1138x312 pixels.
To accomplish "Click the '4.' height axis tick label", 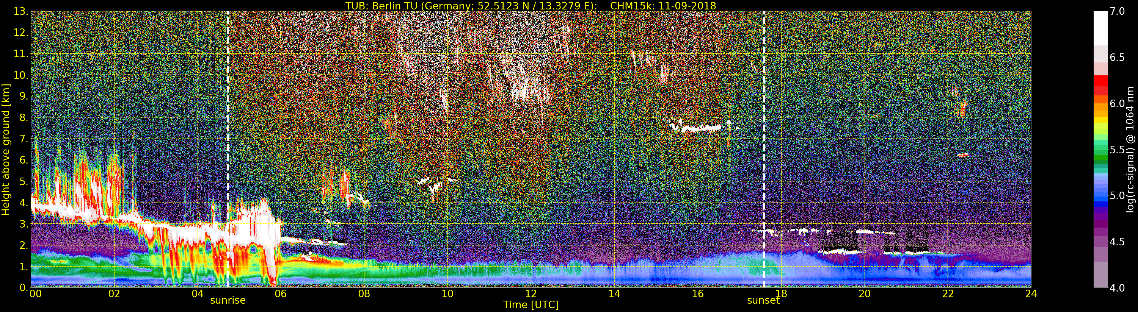I will pyautogui.click(x=24, y=203).
